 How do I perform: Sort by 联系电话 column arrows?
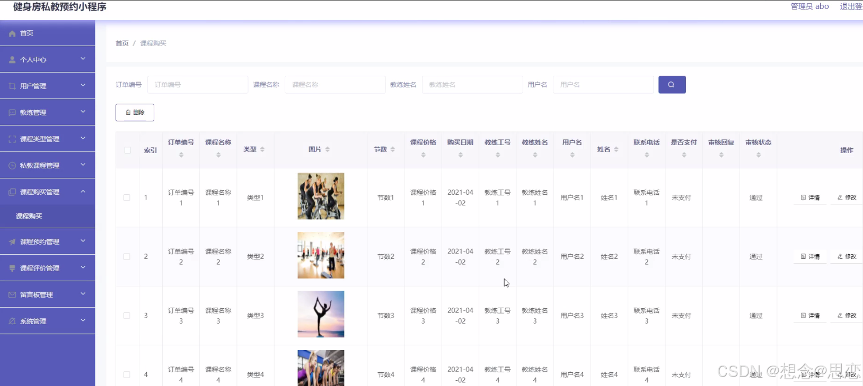click(x=647, y=155)
